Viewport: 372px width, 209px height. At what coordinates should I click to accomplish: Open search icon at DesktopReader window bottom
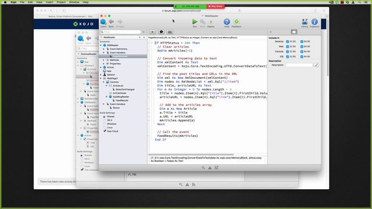click(181, 185)
